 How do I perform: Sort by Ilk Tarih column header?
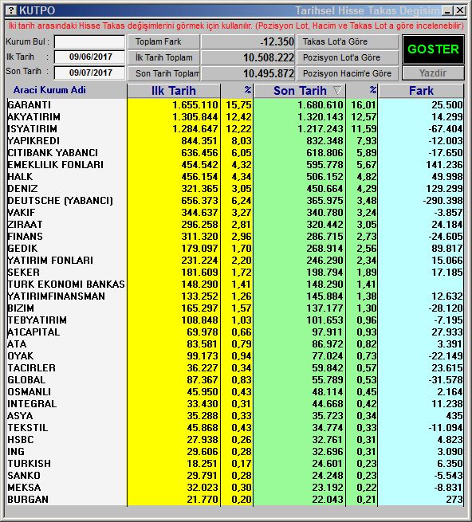pos(174,91)
